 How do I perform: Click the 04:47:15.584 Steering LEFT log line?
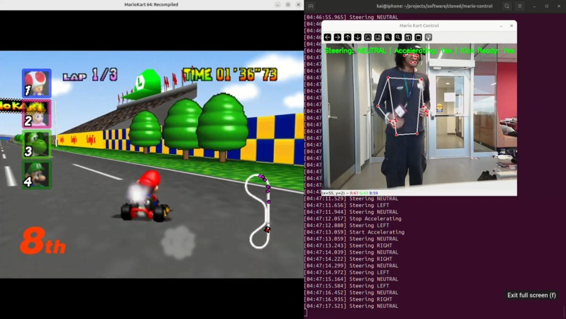(346, 286)
